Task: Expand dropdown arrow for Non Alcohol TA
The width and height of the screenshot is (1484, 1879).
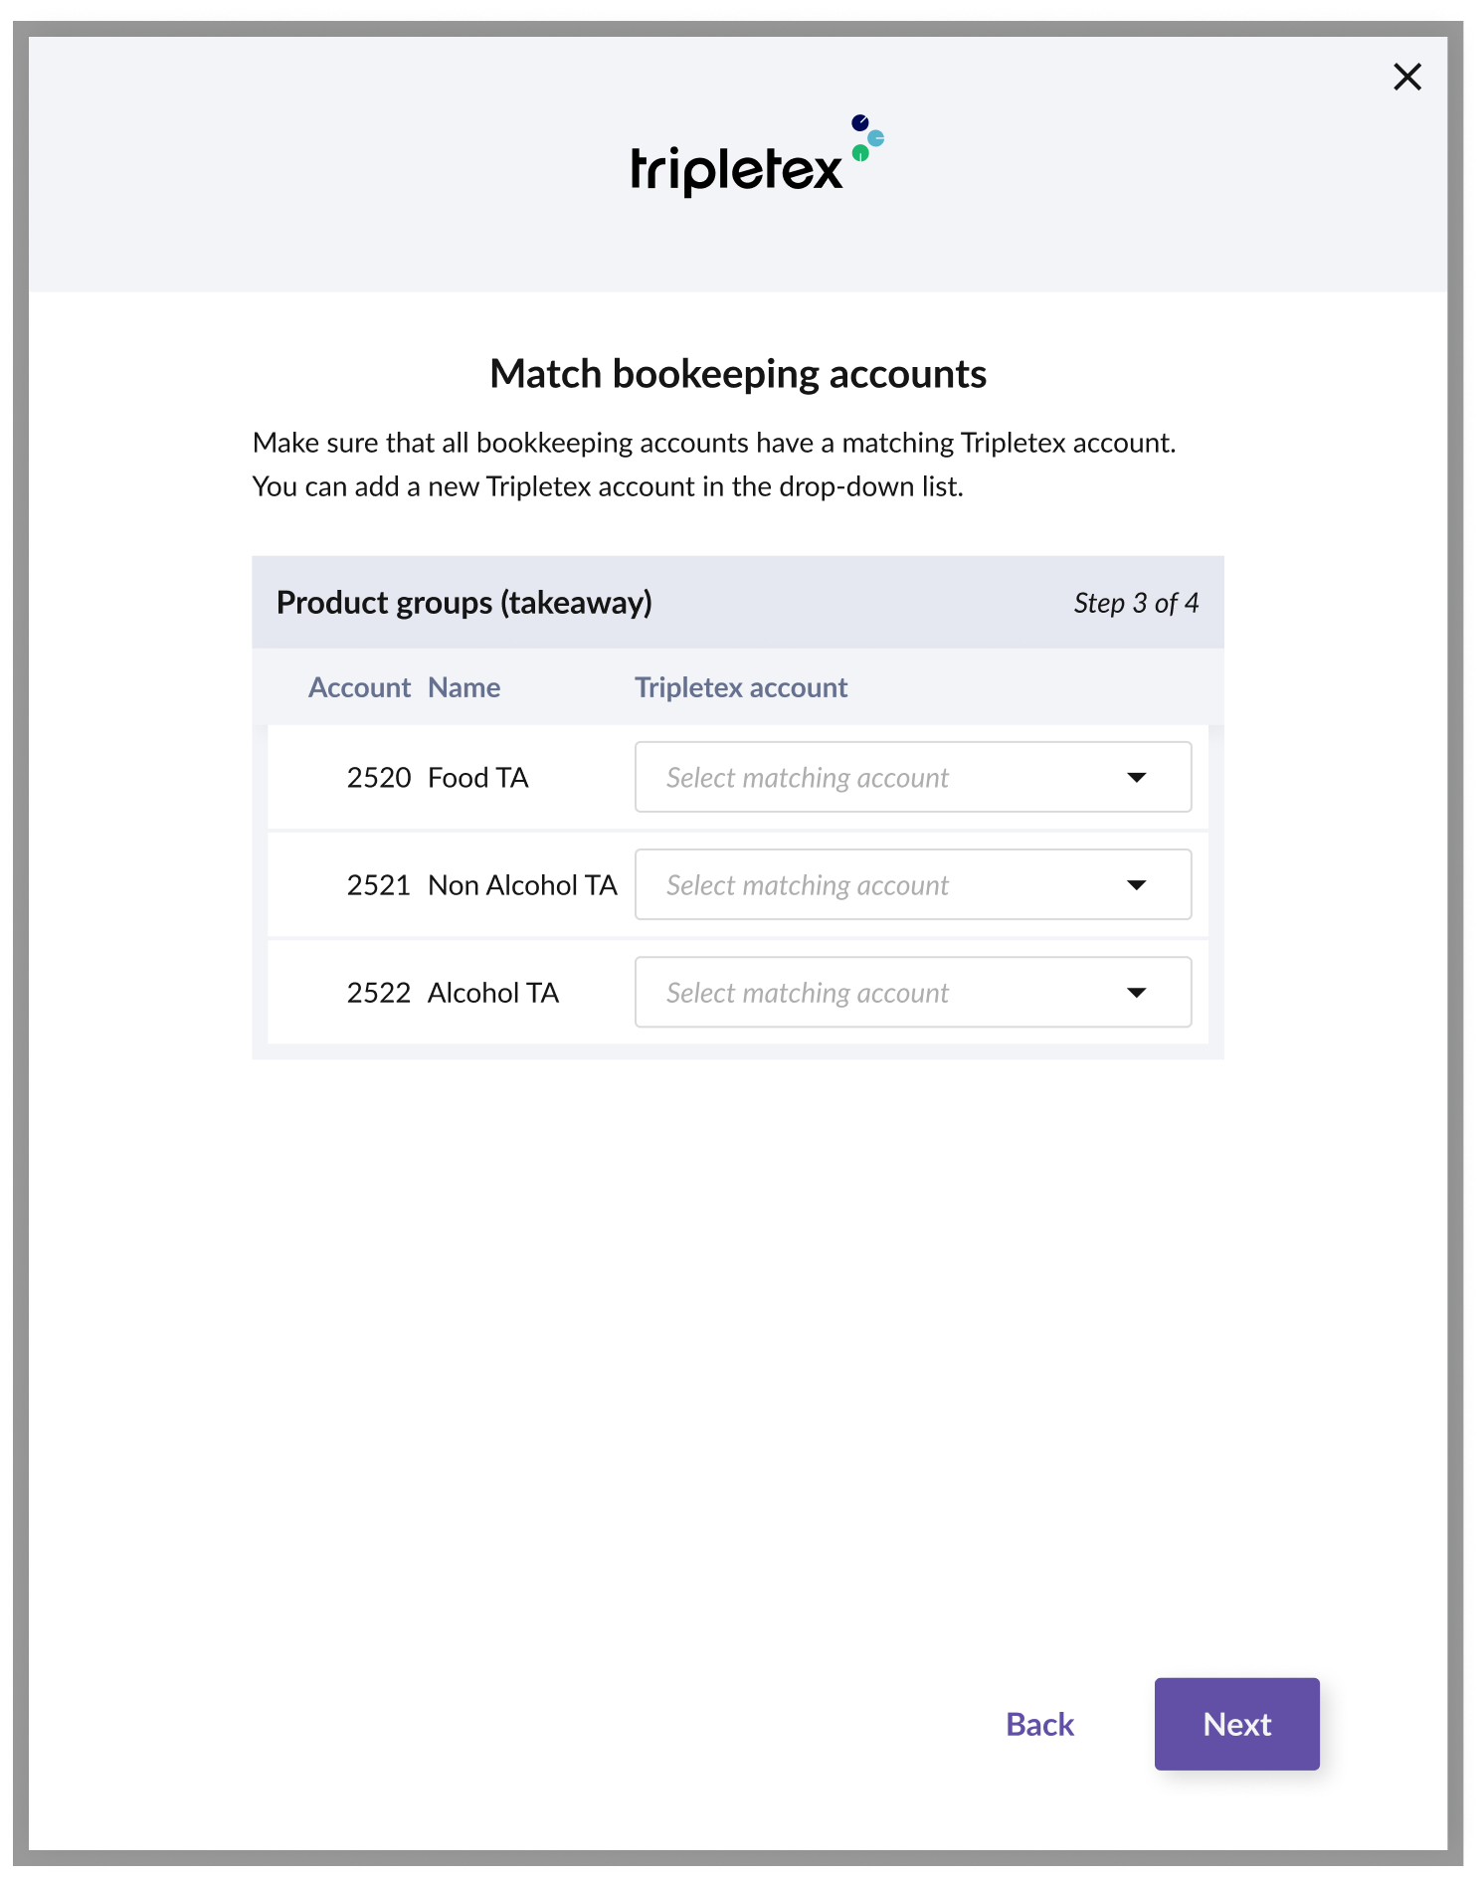Action: [1136, 884]
